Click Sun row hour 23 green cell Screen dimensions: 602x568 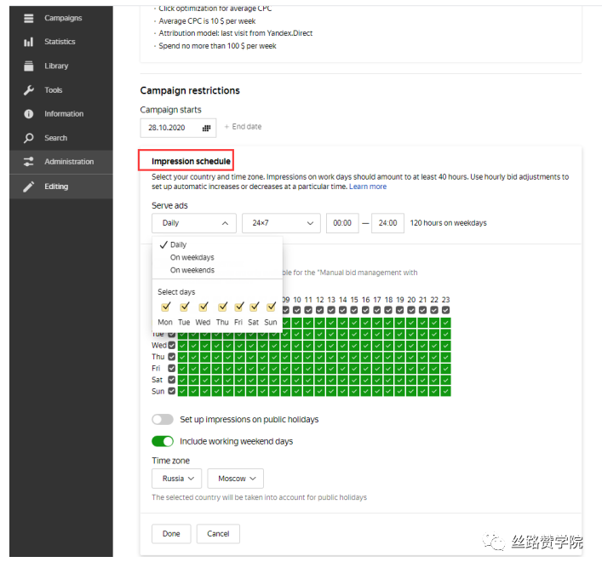pyautogui.click(x=445, y=392)
